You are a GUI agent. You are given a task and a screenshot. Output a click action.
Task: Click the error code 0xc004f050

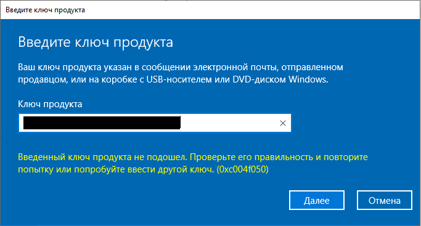tap(242, 169)
